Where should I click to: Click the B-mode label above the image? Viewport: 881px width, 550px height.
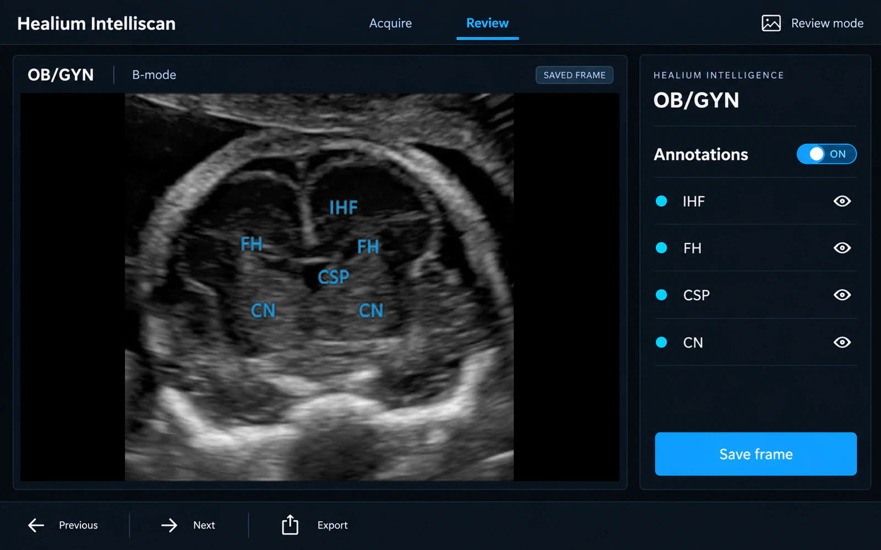coord(154,75)
